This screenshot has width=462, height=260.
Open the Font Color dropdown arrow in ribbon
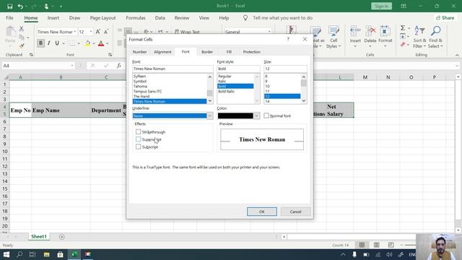(x=108, y=43)
